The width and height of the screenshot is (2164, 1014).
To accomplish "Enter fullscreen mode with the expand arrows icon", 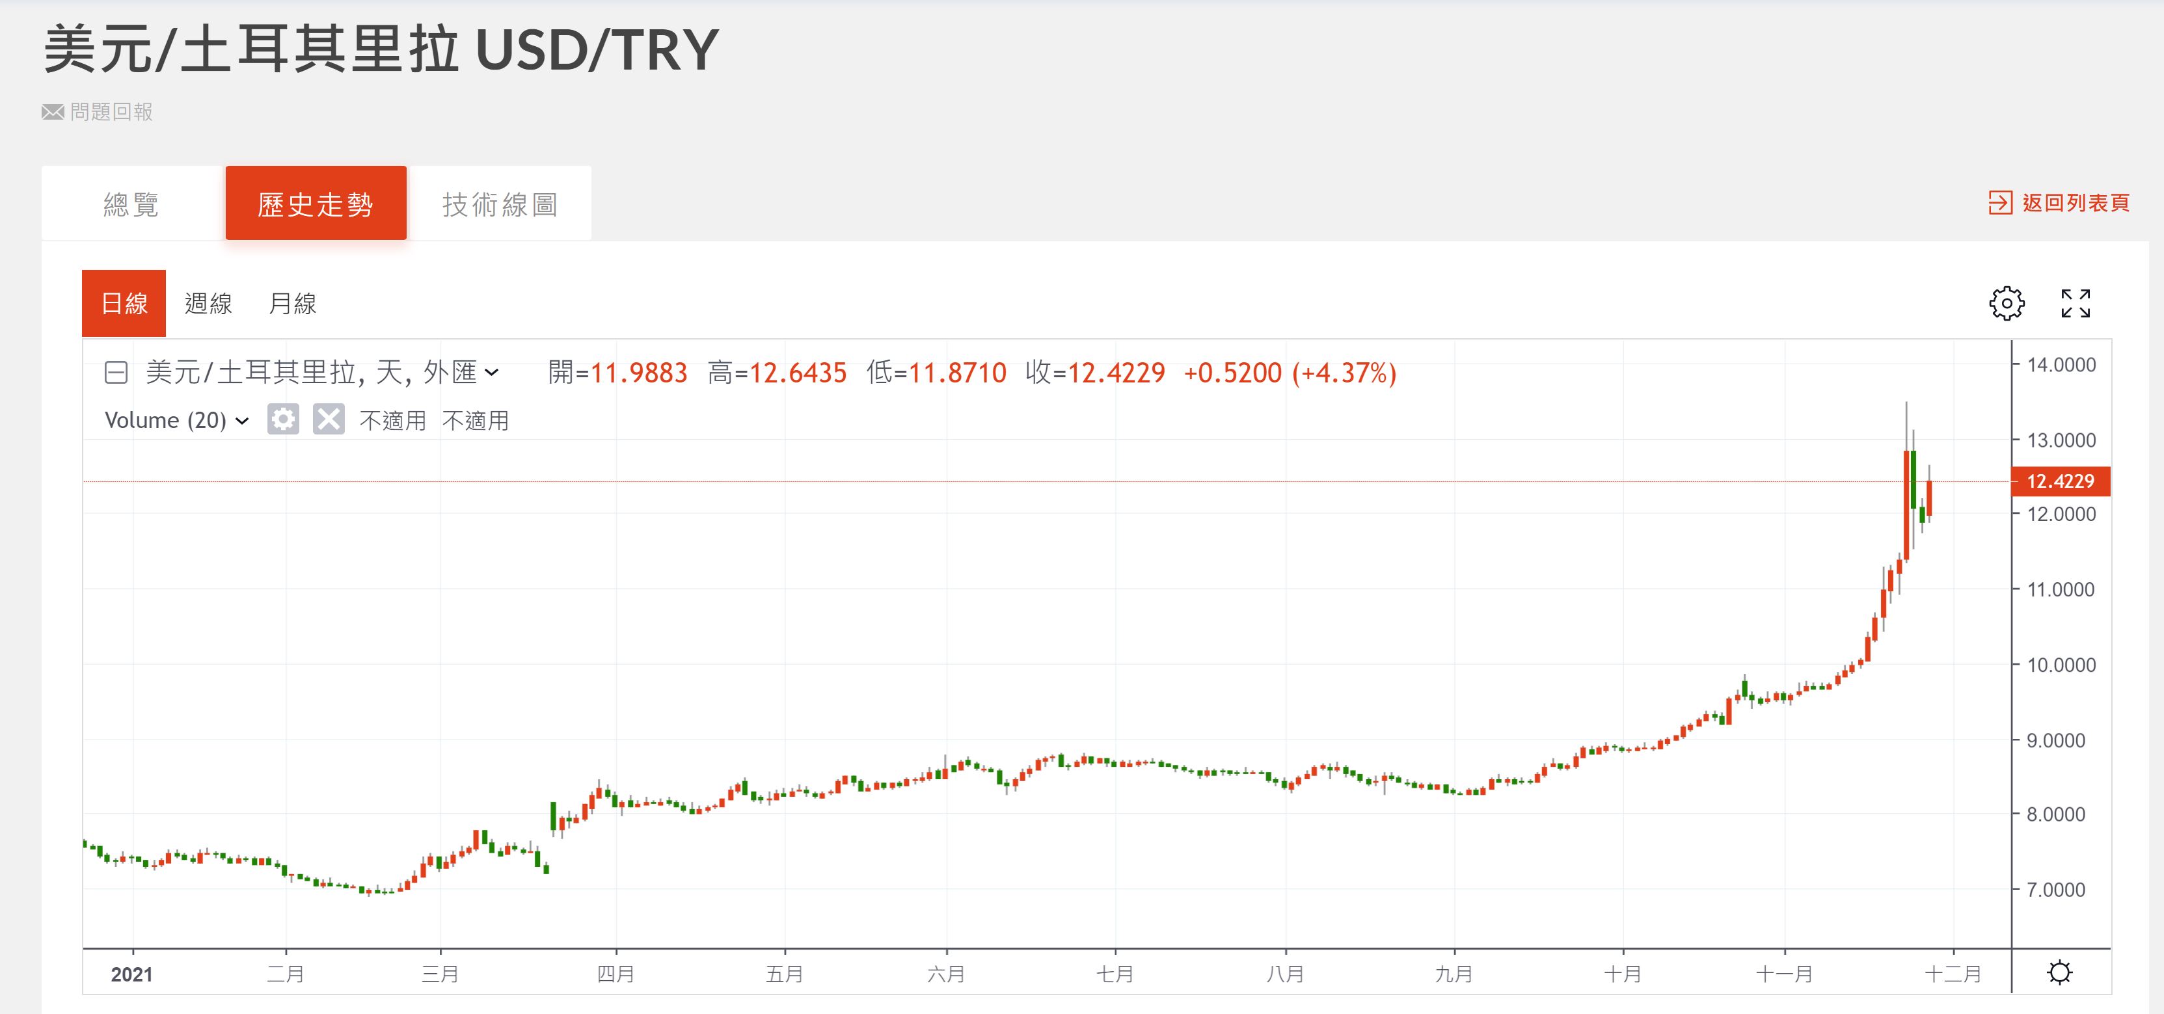I will pos(2075,303).
